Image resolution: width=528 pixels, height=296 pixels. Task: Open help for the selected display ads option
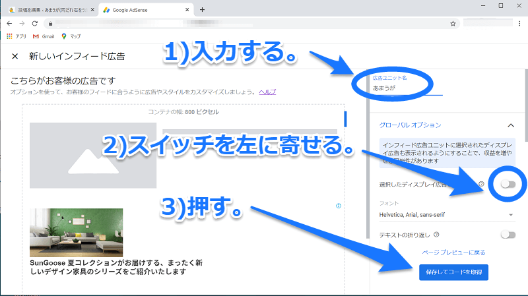(x=481, y=185)
